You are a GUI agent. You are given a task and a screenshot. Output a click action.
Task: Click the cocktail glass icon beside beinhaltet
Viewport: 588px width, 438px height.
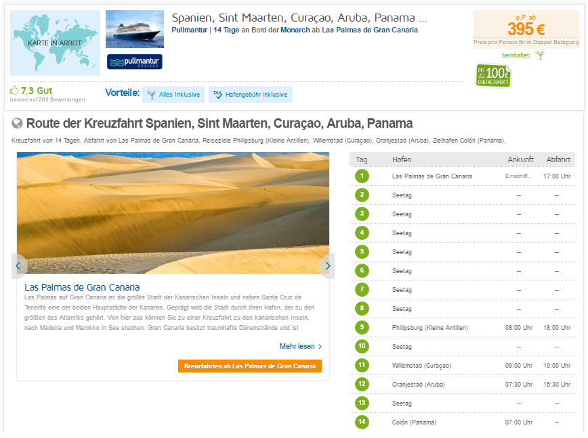(540, 55)
